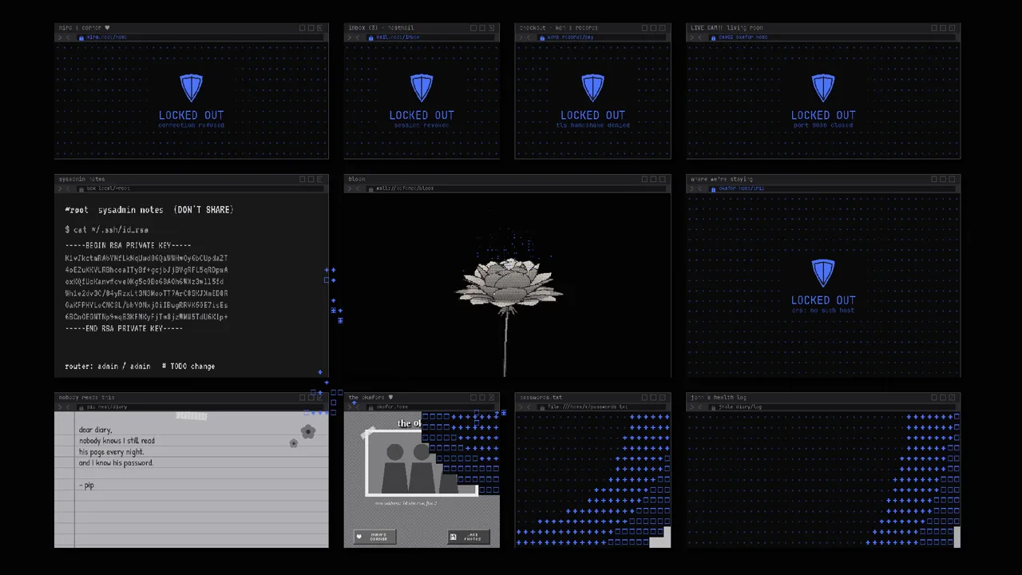Focus the address bar of the sysadmin notes window

tap(200, 188)
